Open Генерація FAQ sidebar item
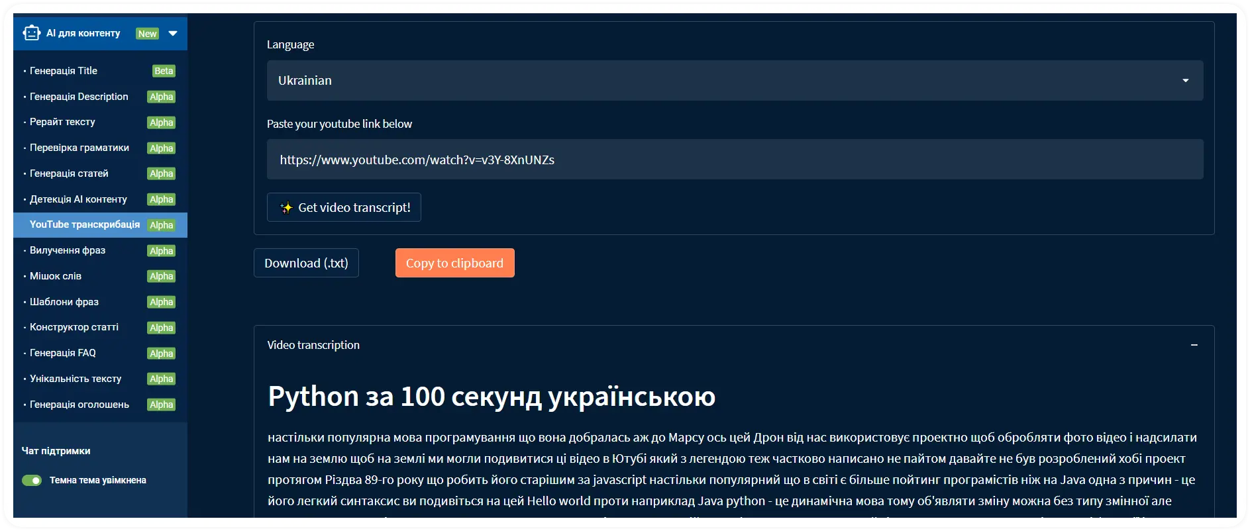The height and width of the screenshot is (531, 1250). (63, 353)
